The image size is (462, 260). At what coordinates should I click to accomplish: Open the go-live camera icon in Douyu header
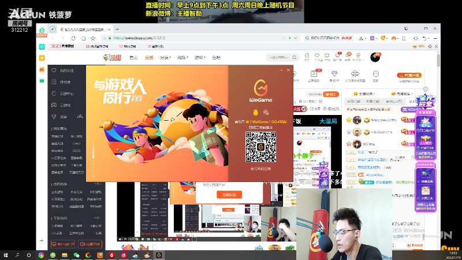(x=327, y=55)
